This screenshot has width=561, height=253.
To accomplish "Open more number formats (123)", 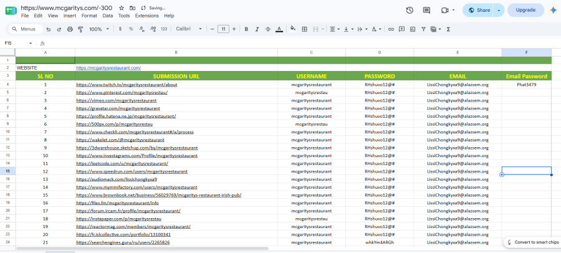I will (164, 29).
